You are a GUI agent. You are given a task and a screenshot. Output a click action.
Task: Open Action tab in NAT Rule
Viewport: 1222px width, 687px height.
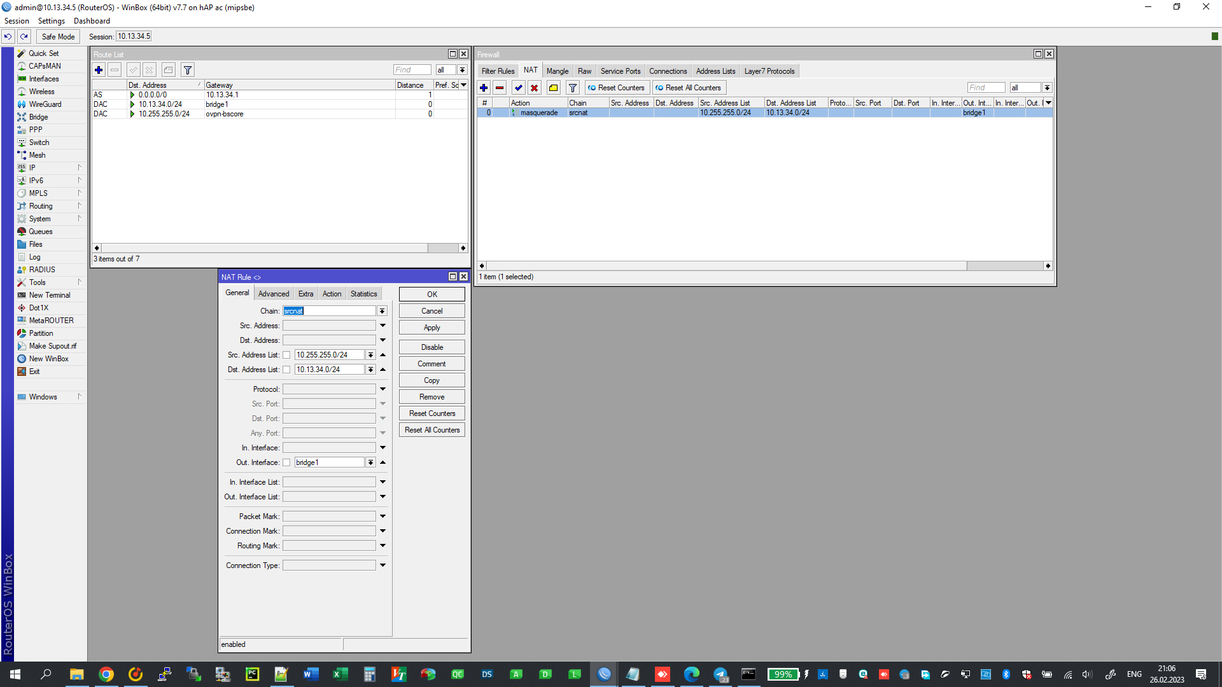tap(332, 294)
